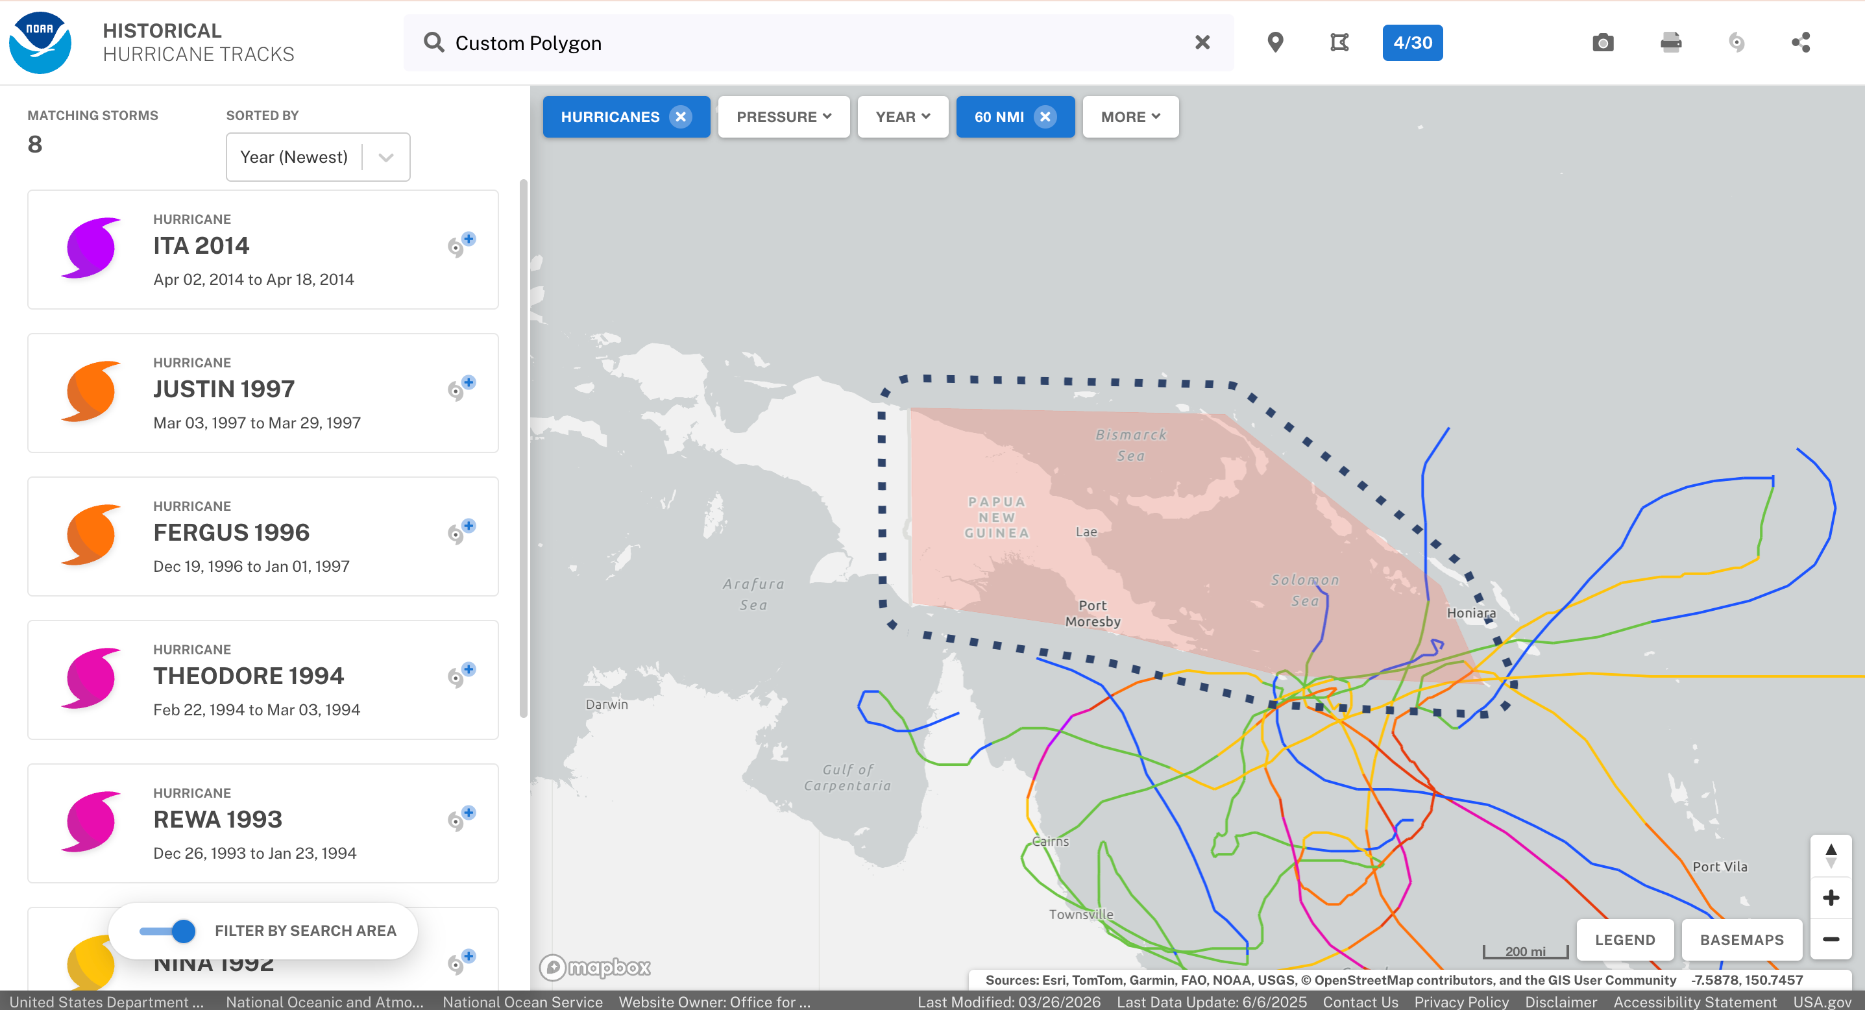This screenshot has height=1010, width=1865.
Task: Select the draw polygon tool icon
Action: (x=1339, y=43)
